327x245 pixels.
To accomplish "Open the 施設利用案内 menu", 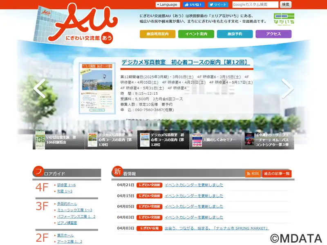I will click(x=157, y=34).
